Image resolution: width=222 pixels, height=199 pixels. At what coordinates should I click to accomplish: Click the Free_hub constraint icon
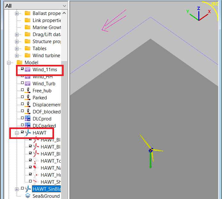coord(28,91)
